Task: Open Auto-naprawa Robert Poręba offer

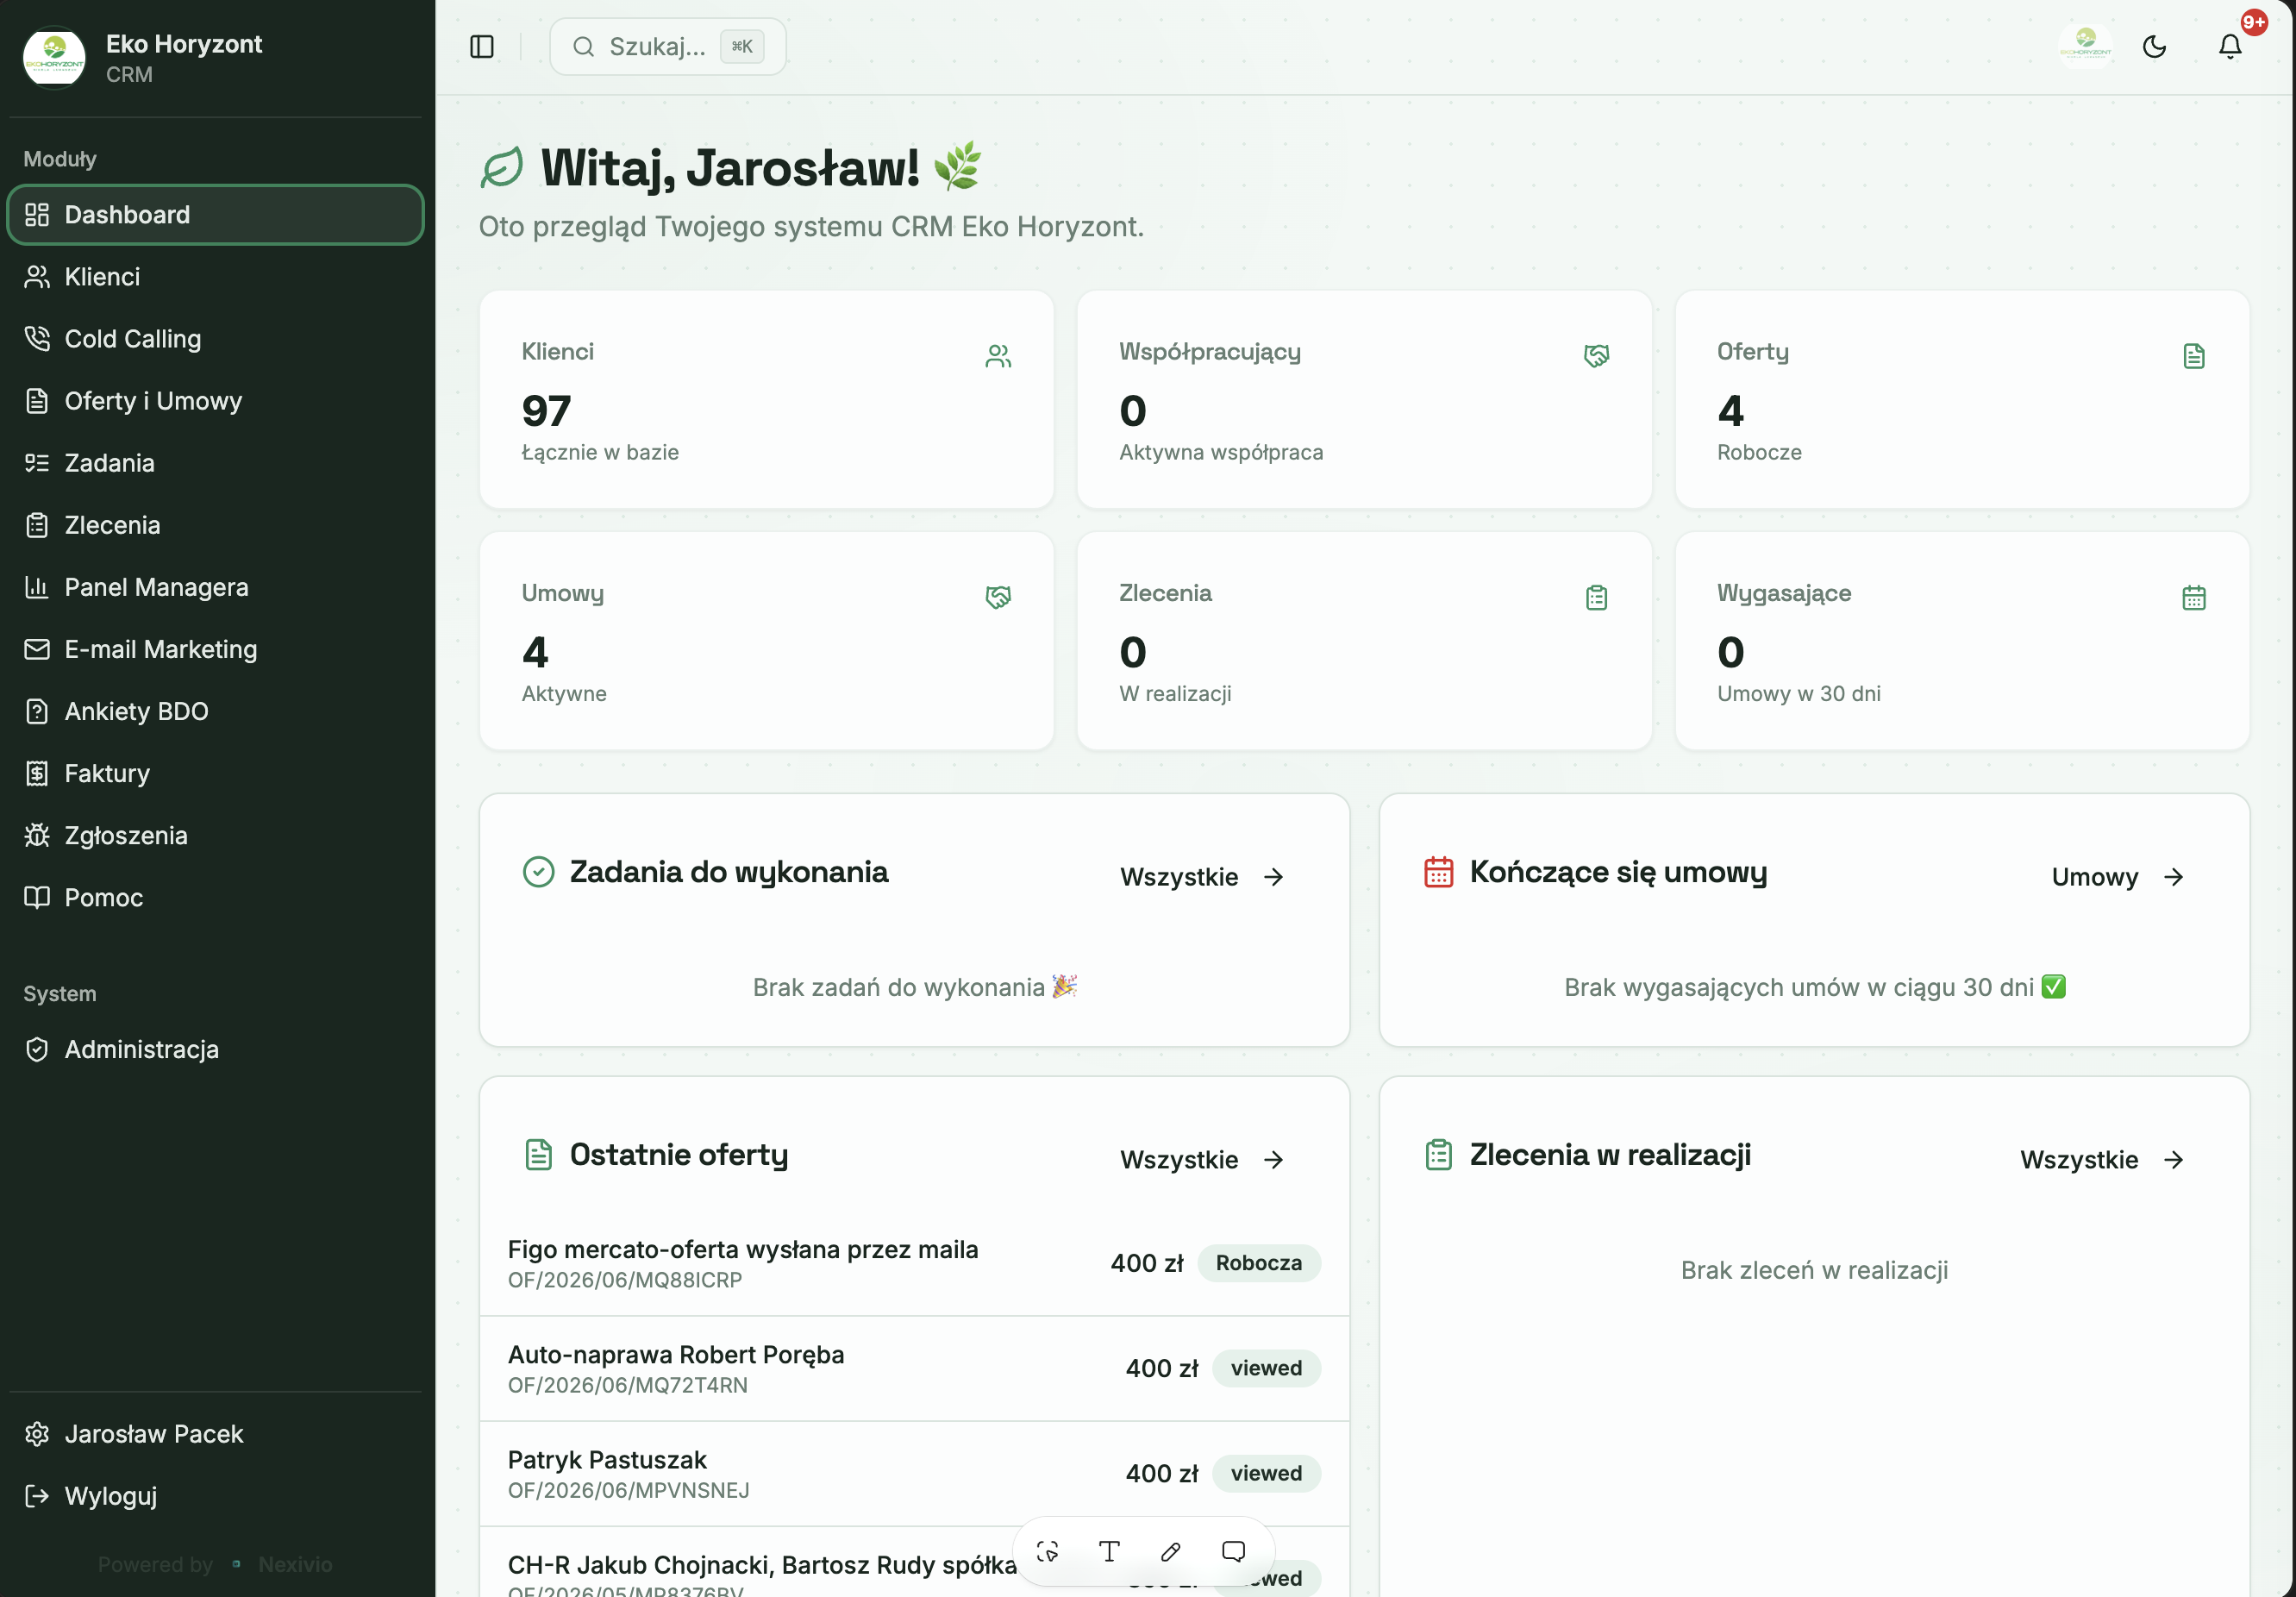Action: coord(914,1368)
